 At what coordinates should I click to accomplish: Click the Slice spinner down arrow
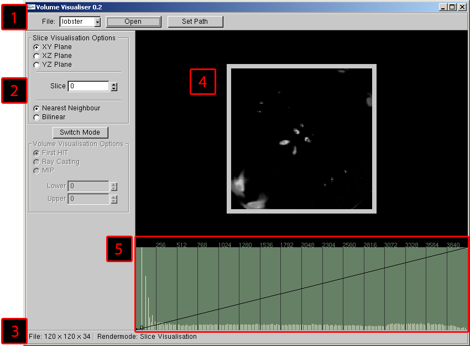(x=114, y=88)
